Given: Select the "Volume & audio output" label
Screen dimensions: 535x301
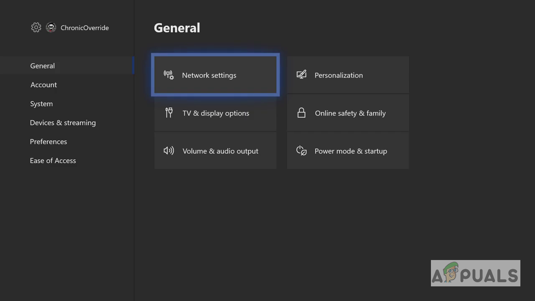Looking at the screenshot, I should click(x=220, y=151).
